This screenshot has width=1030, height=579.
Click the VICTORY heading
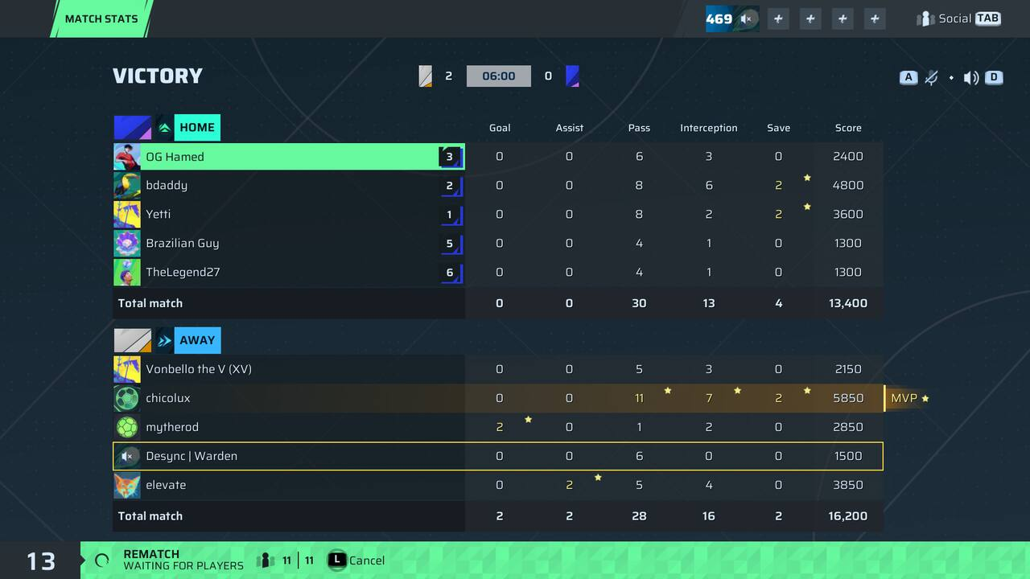pos(158,76)
